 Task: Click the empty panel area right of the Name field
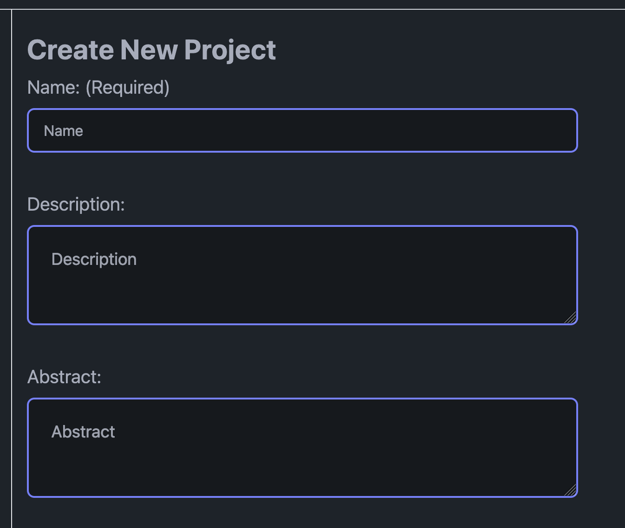(x=601, y=130)
